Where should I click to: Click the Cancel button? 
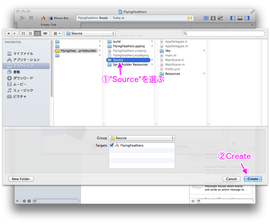tap(232, 179)
